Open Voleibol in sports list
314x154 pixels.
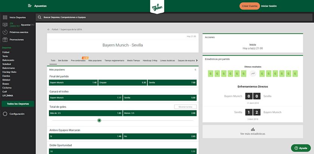point(7,64)
